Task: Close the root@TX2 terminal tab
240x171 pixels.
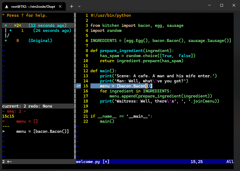Action: (60, 6)
